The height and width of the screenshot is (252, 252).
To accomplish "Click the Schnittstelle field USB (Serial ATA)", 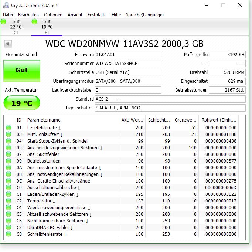I will click(128, 72).
